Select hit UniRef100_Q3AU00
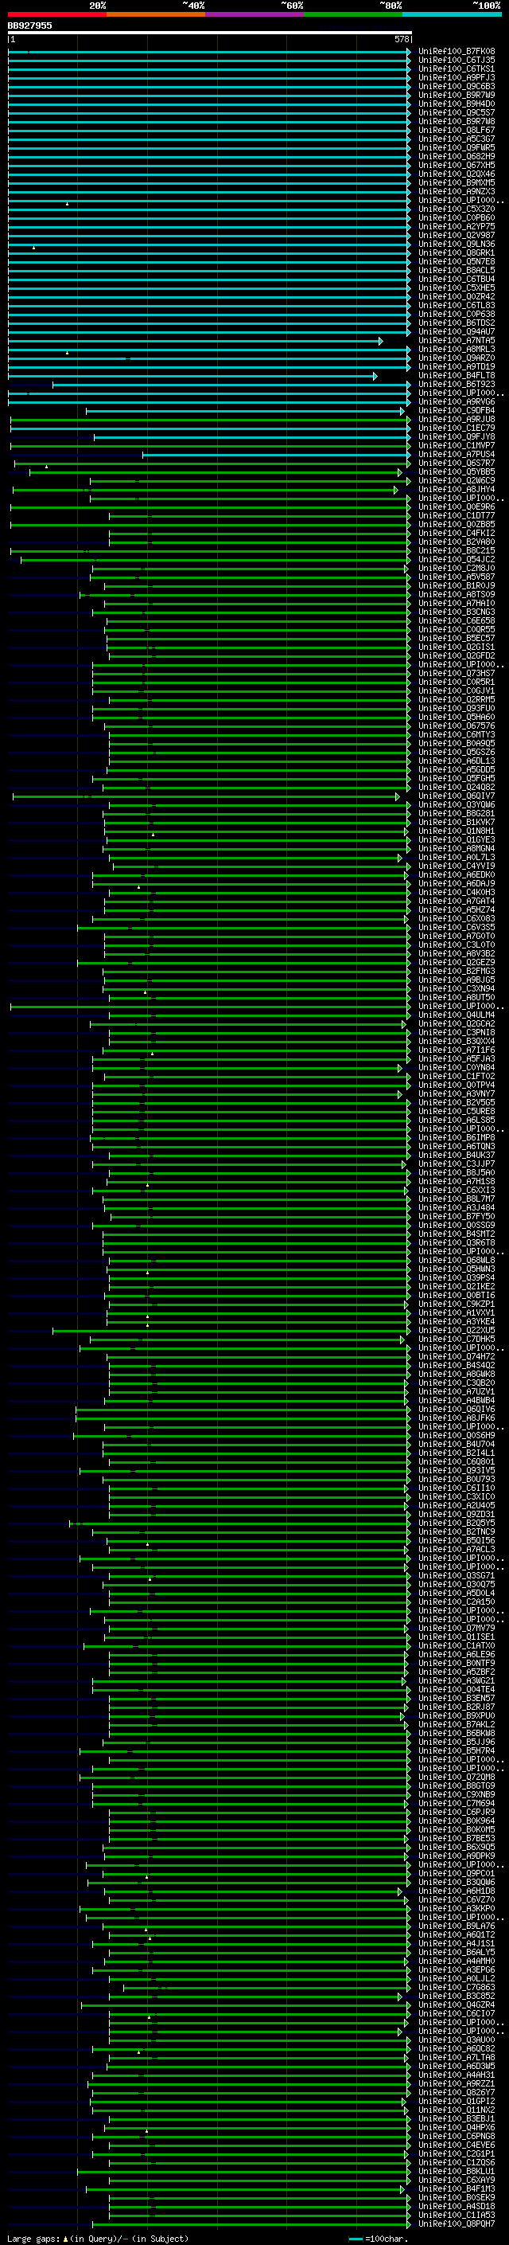The height and width of the screenshot is (2245, 509). click(x=456, y=2040)
